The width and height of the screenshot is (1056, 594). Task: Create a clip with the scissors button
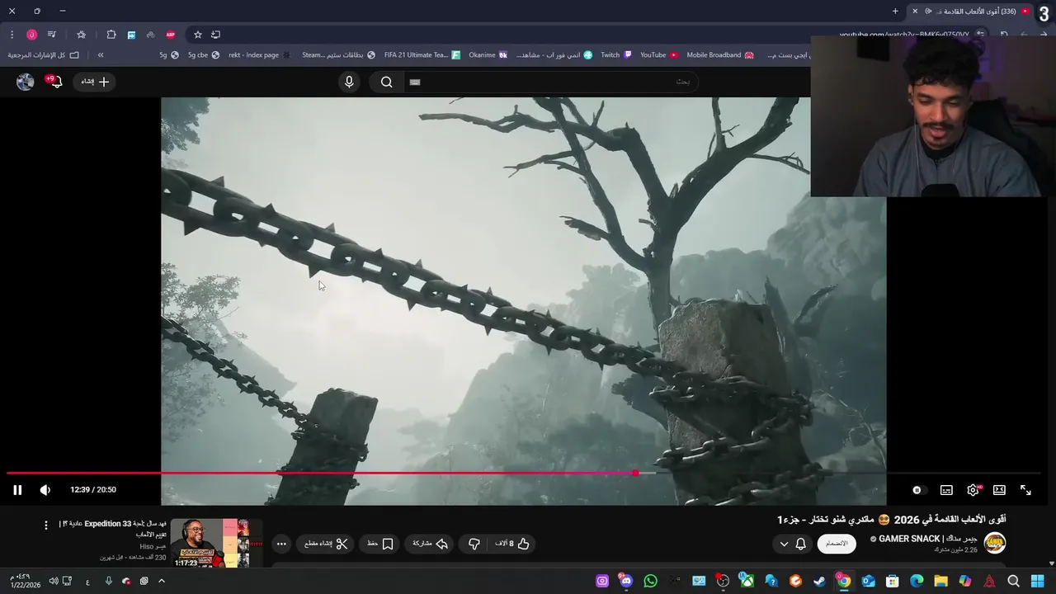click(327, 544)
